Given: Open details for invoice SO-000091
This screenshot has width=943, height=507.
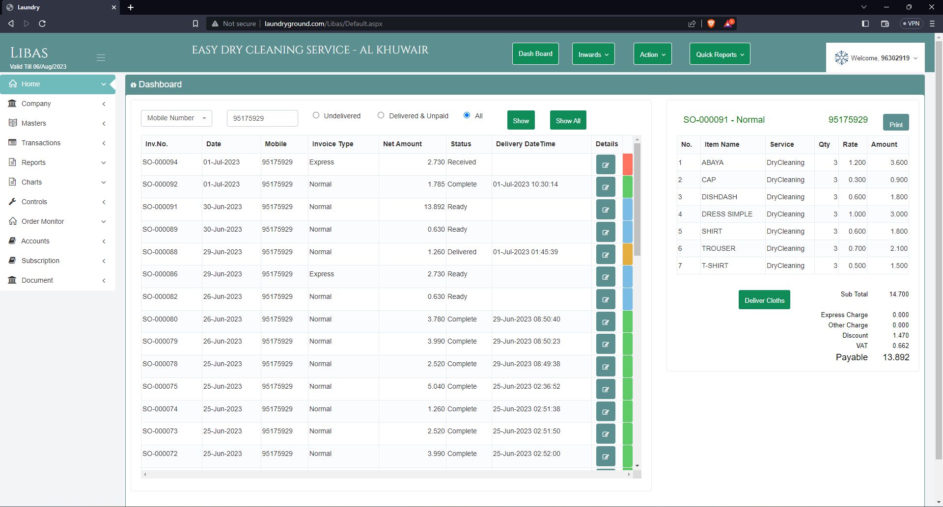Looking at the screenshot, I should (x=606, y=210).
